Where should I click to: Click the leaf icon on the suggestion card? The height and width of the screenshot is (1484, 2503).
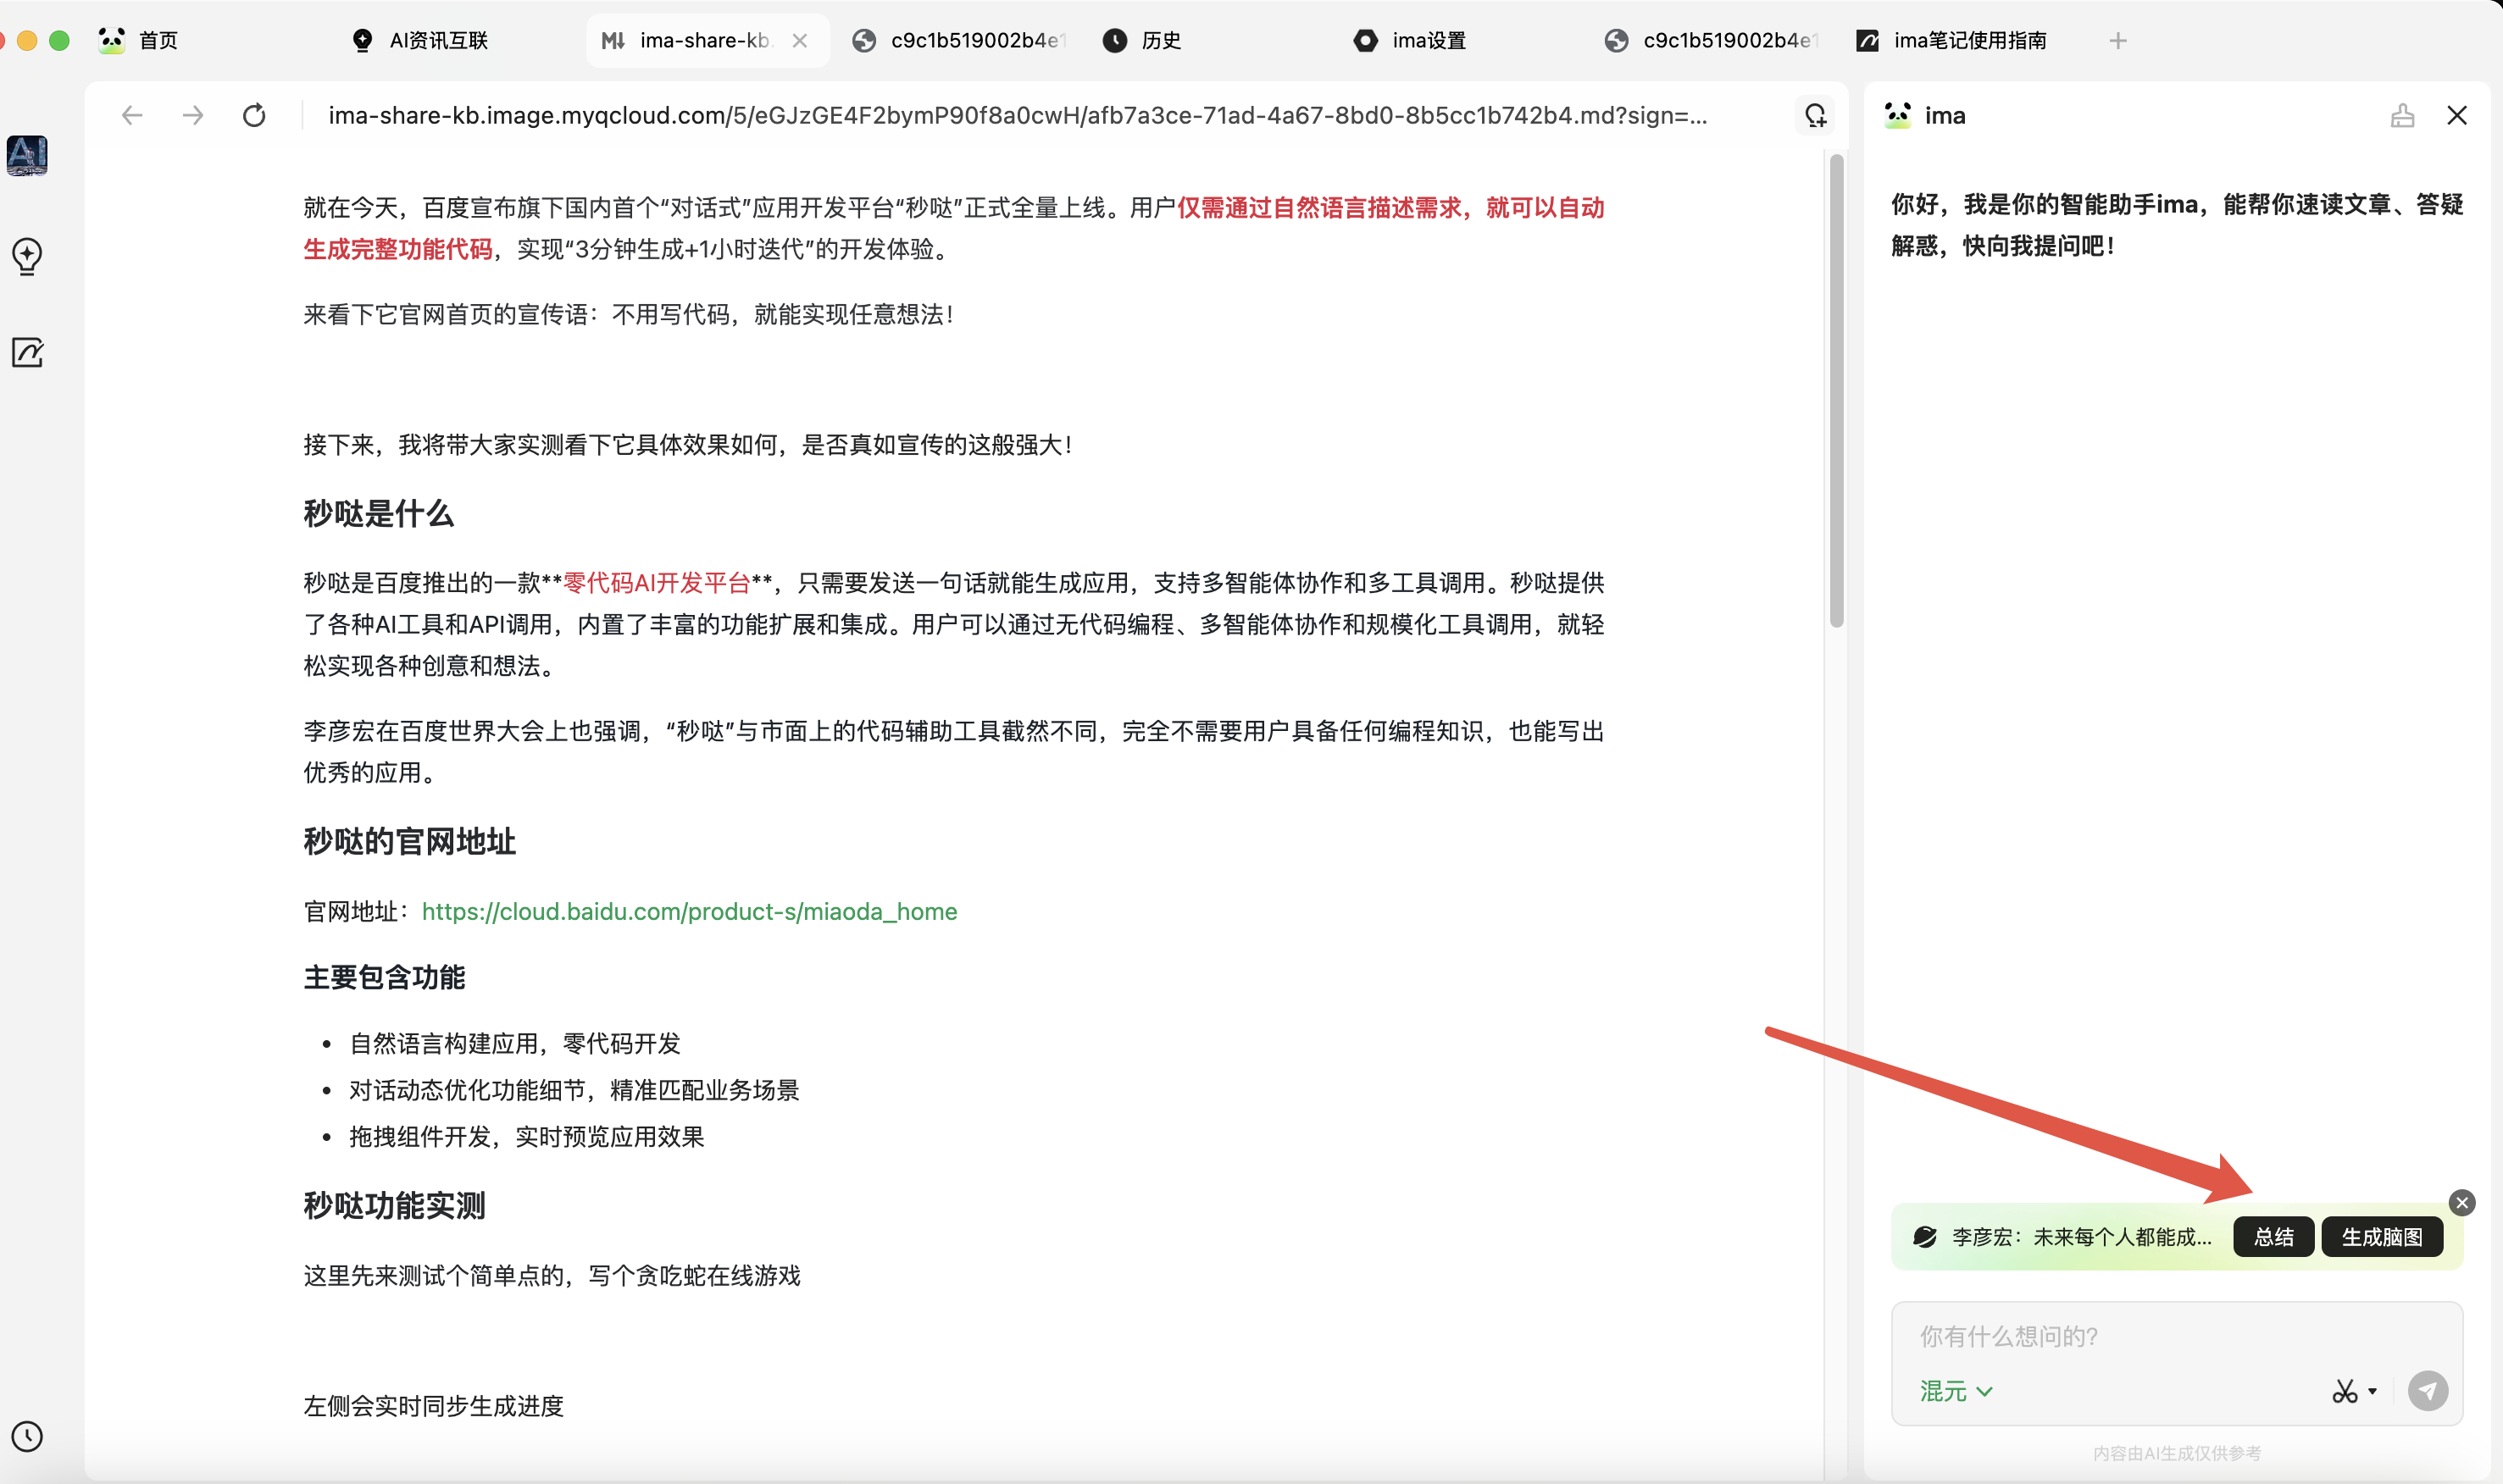[x=1925, y=1237]
